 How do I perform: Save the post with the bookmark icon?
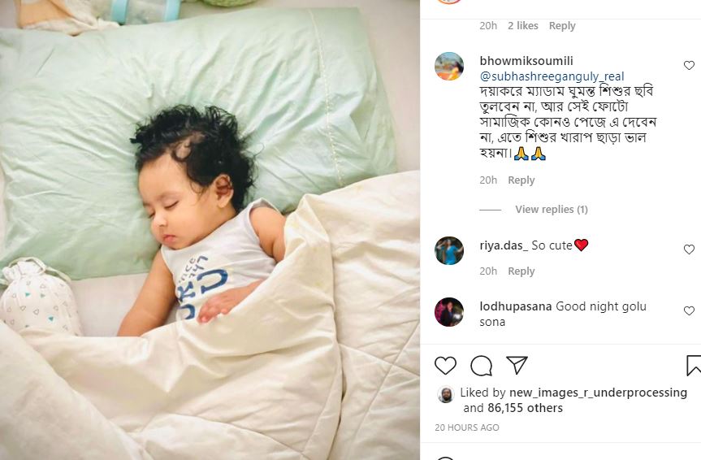tap(694, 365)
